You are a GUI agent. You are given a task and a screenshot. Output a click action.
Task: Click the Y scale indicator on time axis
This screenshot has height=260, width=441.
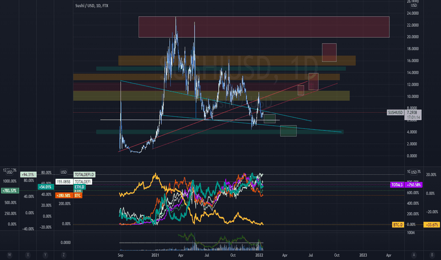[45, 255]
